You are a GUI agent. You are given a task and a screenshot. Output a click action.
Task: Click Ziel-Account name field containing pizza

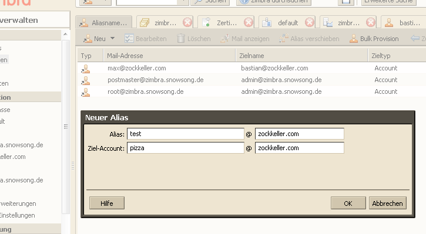(x=186, y=148)
